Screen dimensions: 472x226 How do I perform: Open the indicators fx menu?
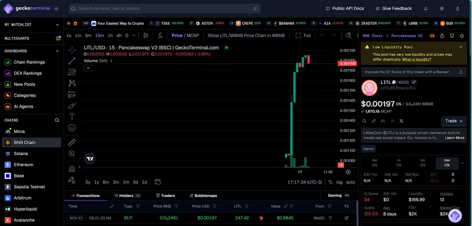[160, 35]
